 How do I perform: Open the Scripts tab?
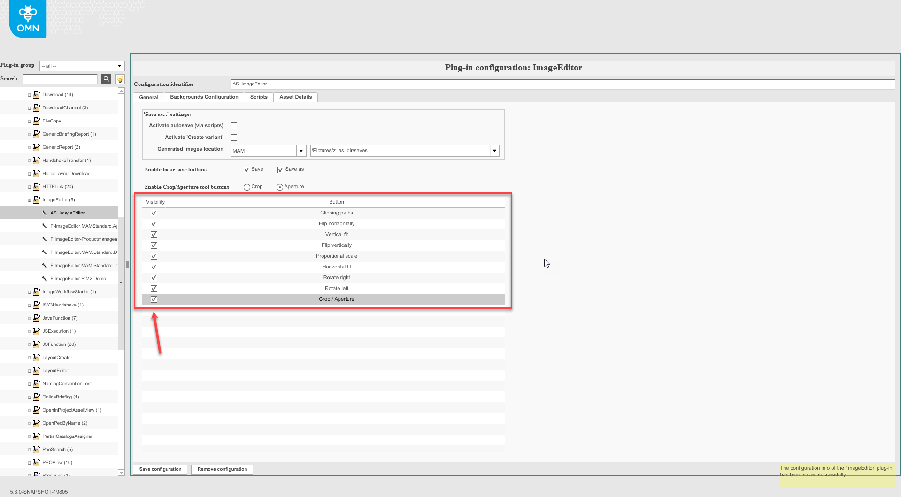[258, 97]
